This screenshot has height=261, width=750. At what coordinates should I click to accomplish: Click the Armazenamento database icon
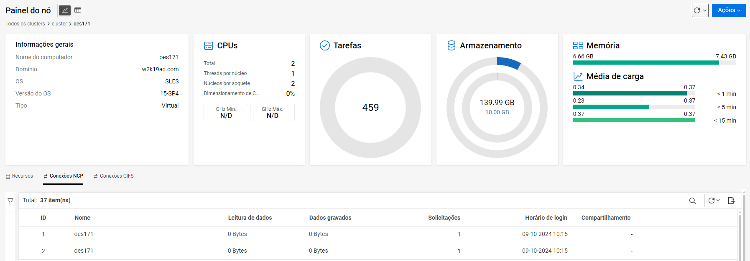tap(452, 45)
